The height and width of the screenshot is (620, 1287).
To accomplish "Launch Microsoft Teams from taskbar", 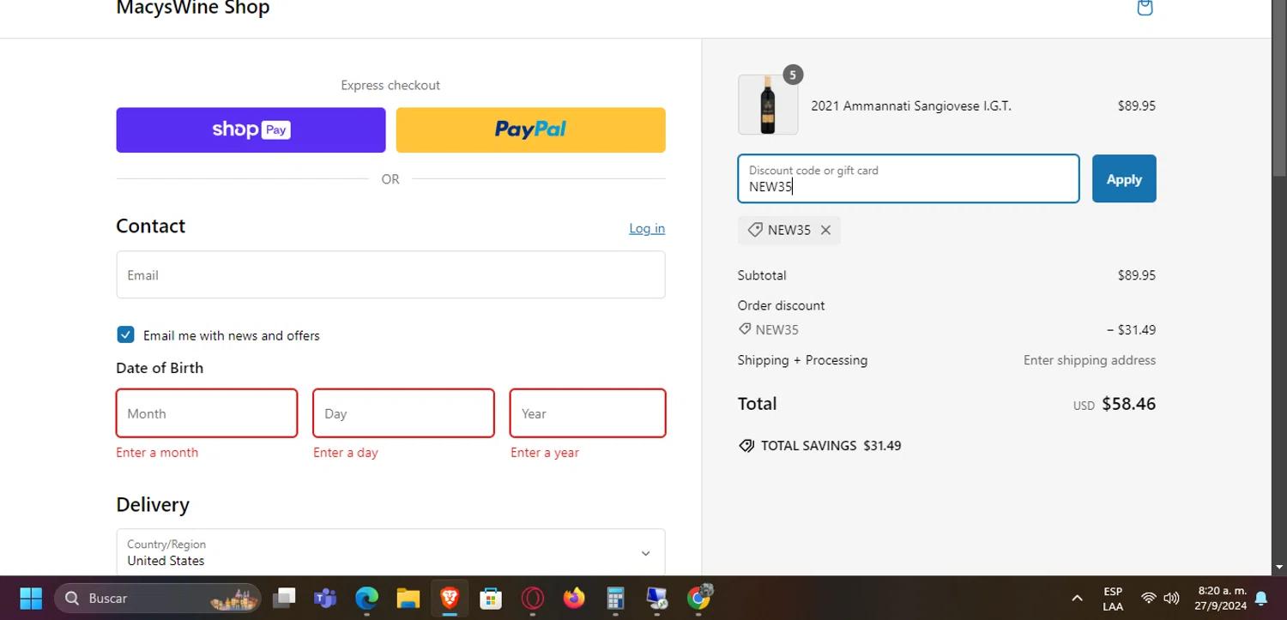I will pos(325,598).
